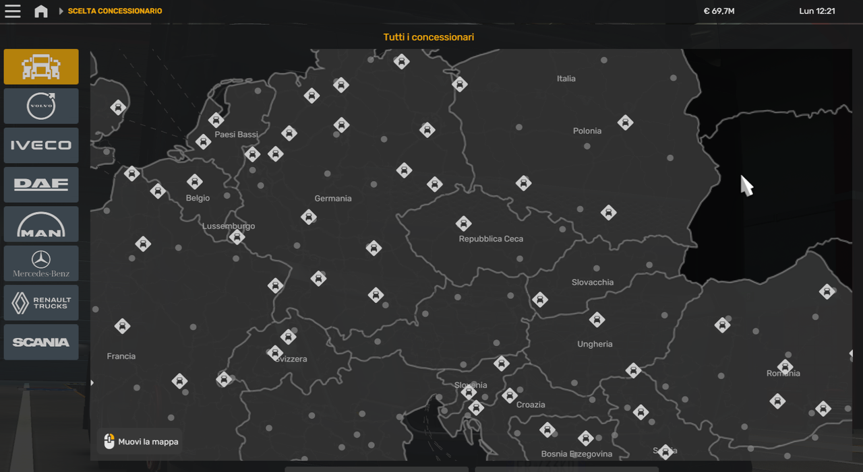Open the hamburger menu
The width and height of the screenshot is (863, 472).
click(12, 11)
